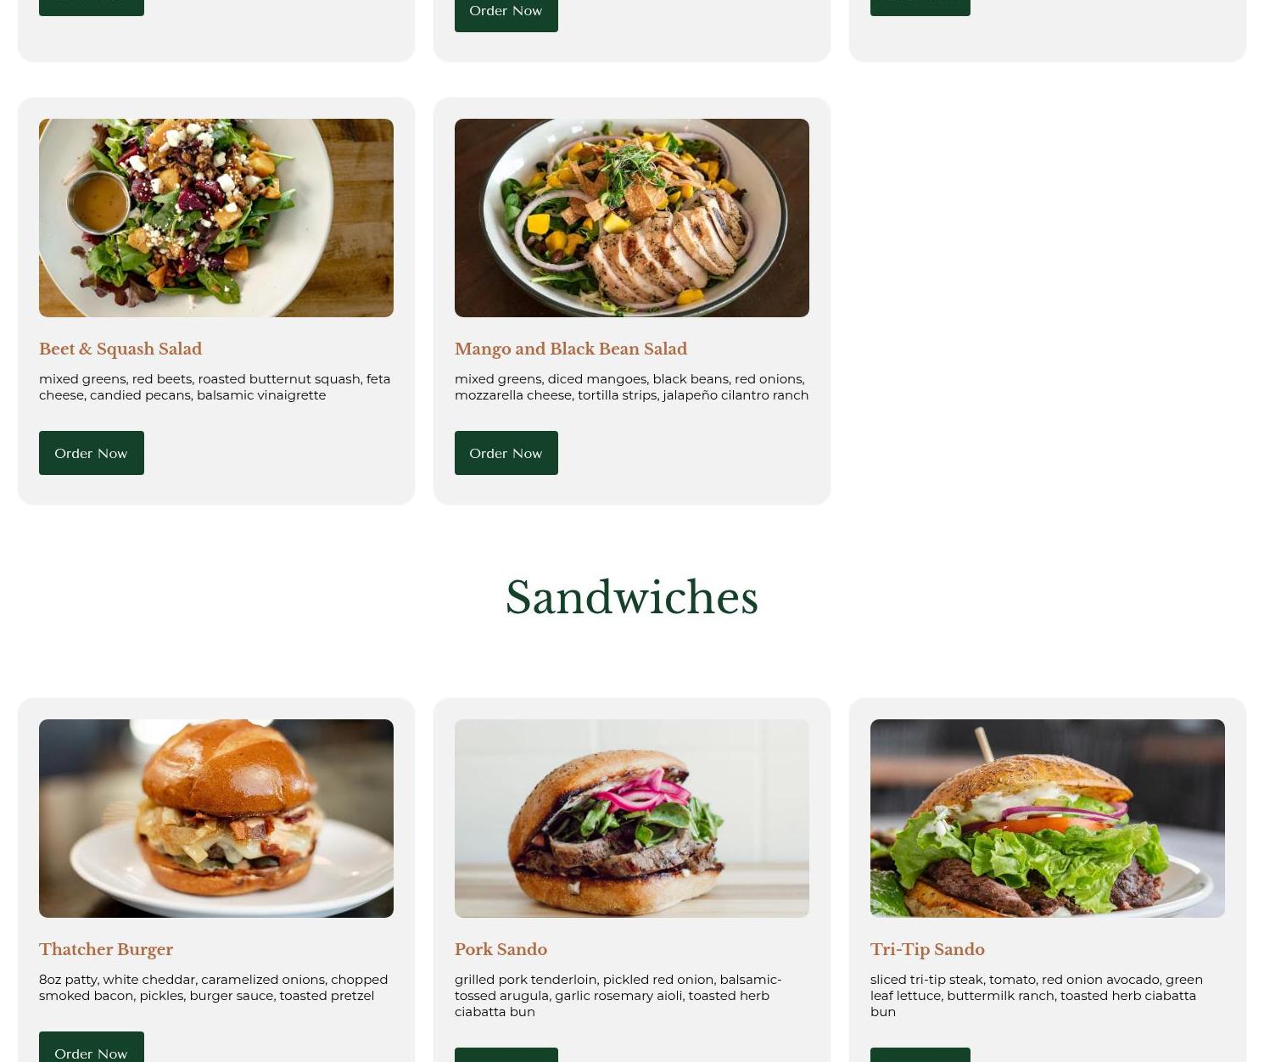
Task: View the Tri-Tip Sando image
Action: tap(1048, 819)
